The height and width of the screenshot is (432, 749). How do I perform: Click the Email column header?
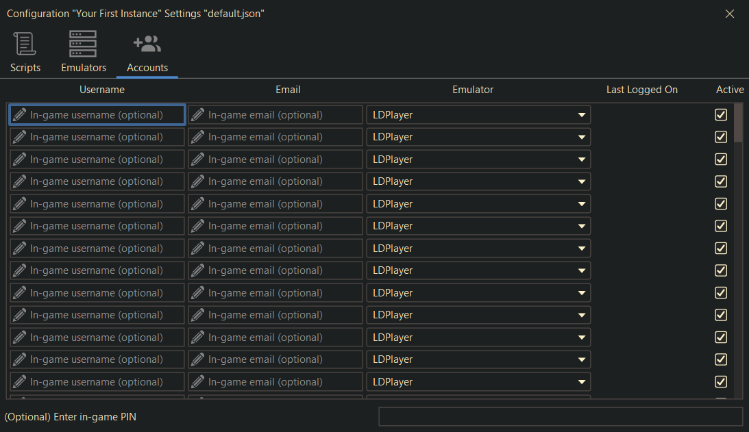pyautogui.click(x=288, y=90)
